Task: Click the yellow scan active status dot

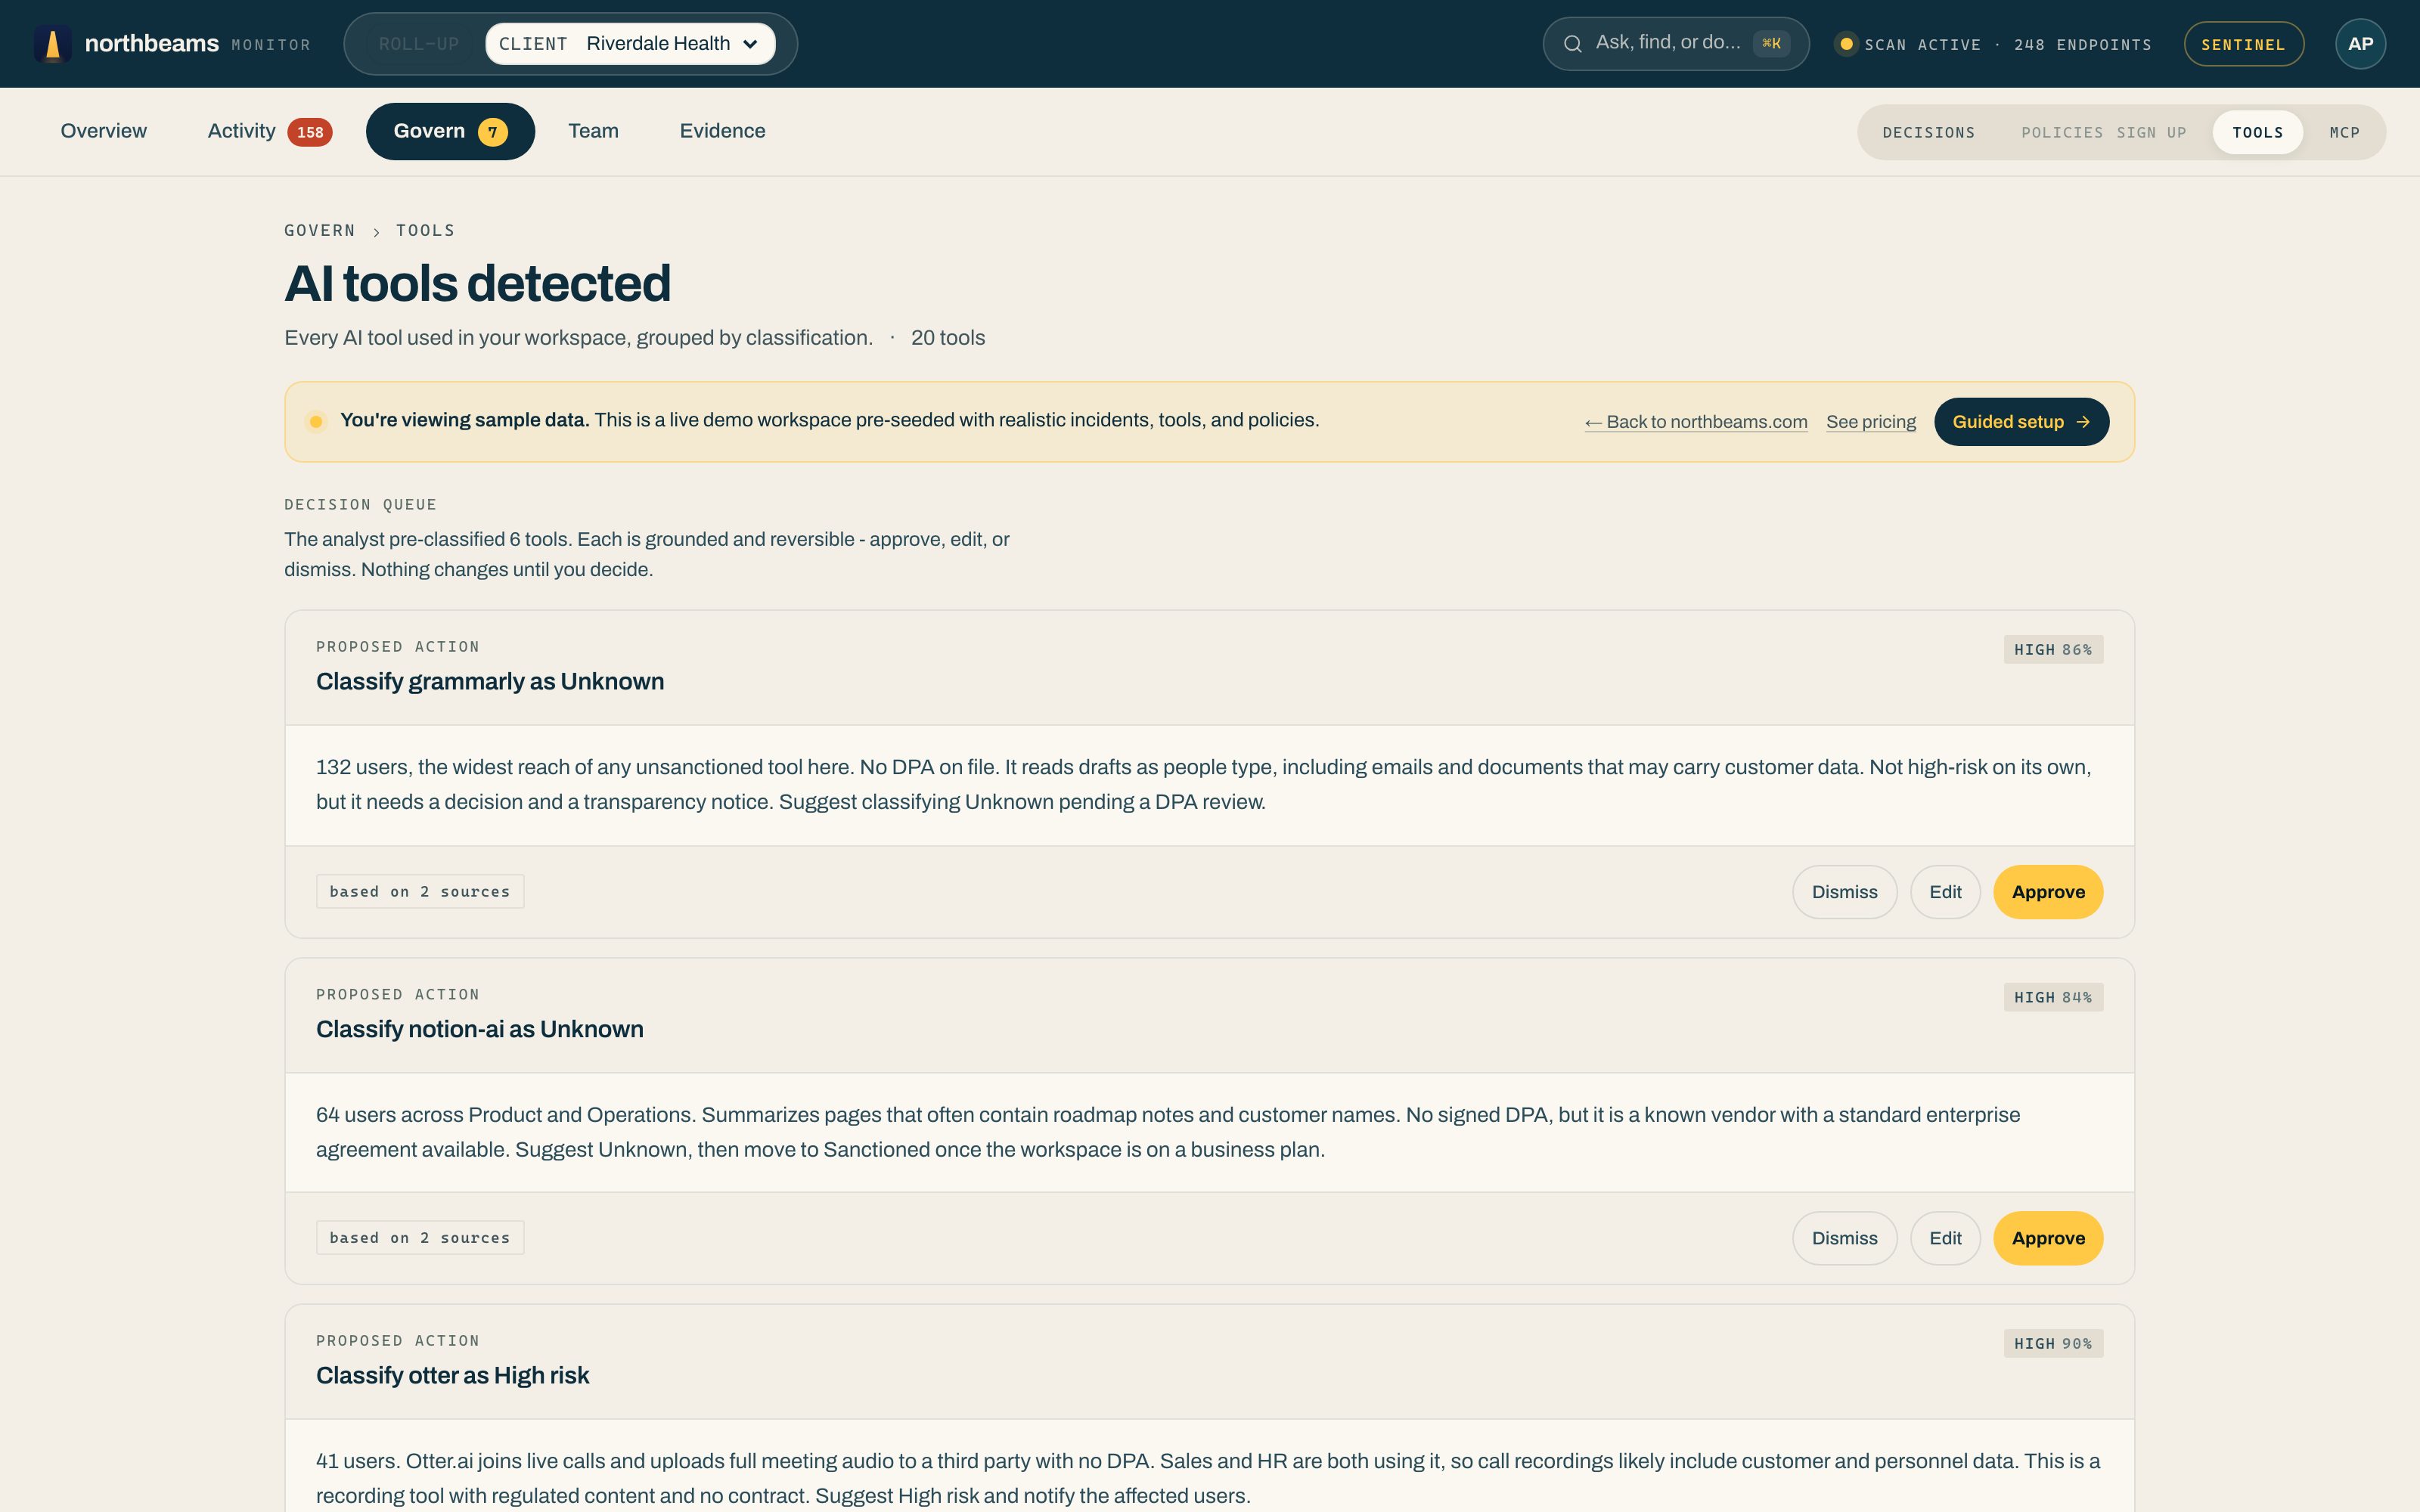Action: coord(1846,44)
